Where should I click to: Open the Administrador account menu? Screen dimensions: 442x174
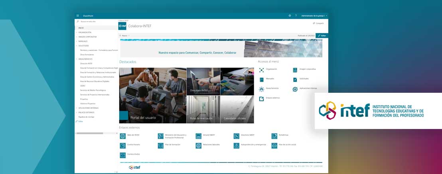click(x=314, y=16)
